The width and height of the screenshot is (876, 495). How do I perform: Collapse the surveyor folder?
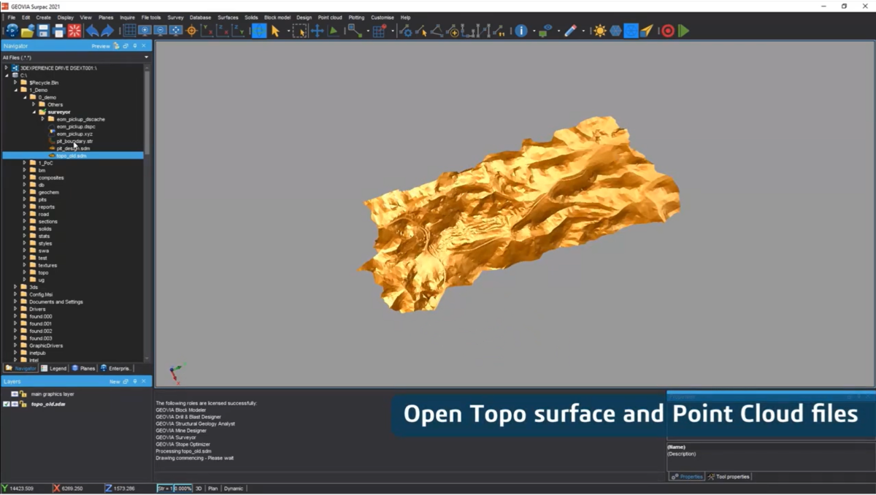point(34,112)
